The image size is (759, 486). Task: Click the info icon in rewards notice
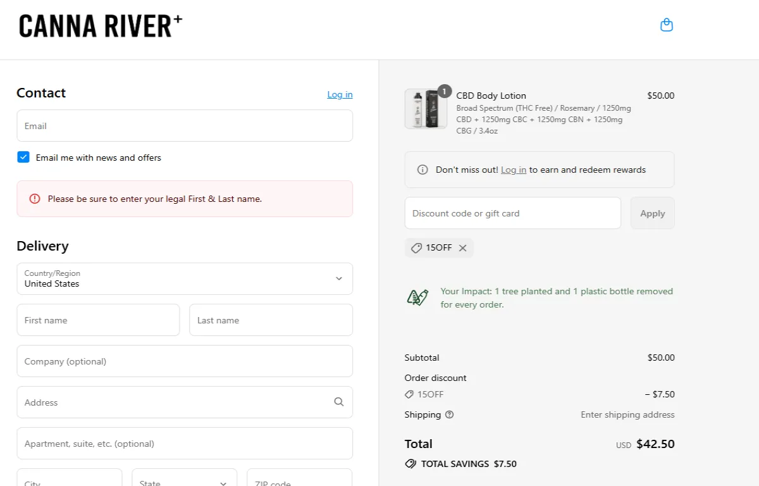pos(423,170)
